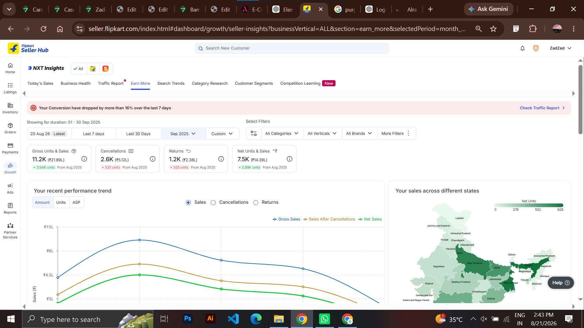584x328 pixels.
Task: Toggle Net Sales line in legend
Action: pyautogui.click(x=370, y=219)
